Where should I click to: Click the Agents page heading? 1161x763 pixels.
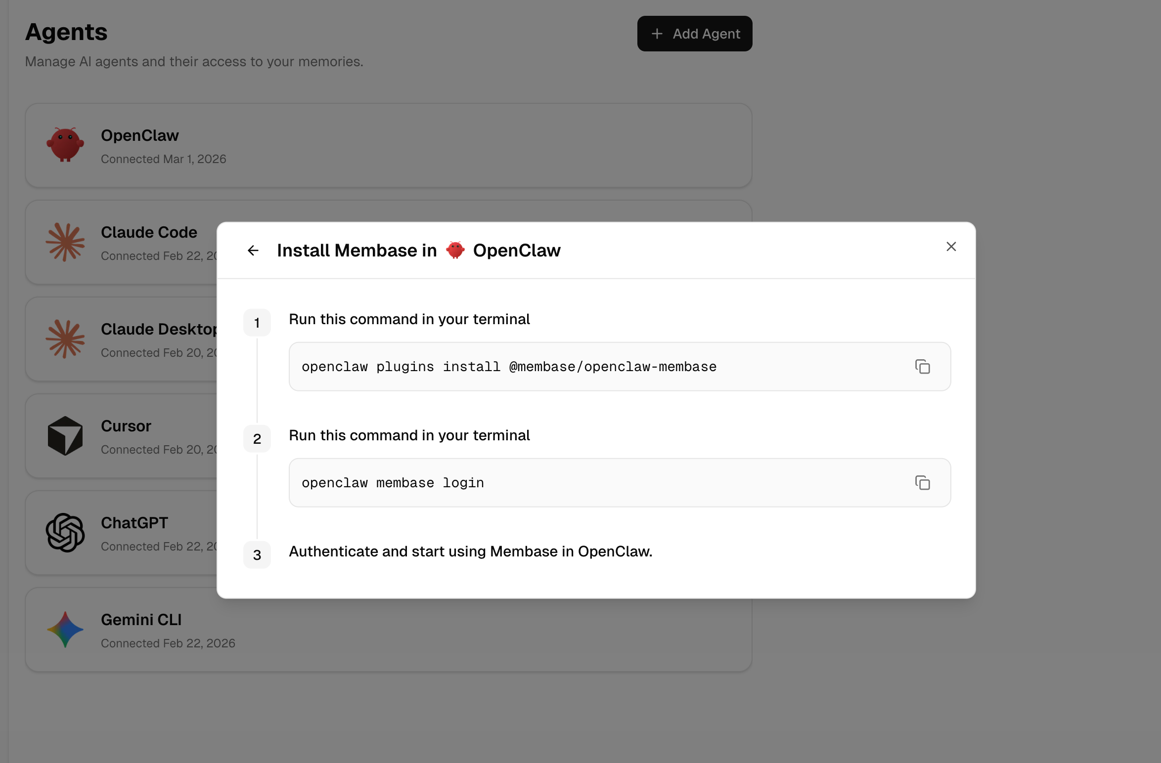(66, 32)
